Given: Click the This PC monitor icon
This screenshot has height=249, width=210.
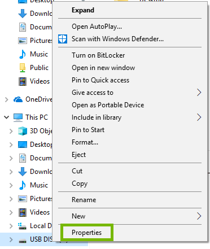Looking at the screenshot, I should (18, 117).
